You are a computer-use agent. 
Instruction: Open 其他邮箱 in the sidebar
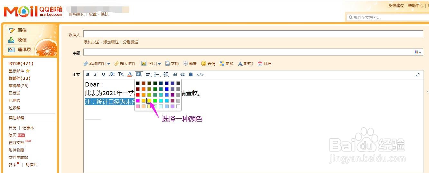[16, 118]
